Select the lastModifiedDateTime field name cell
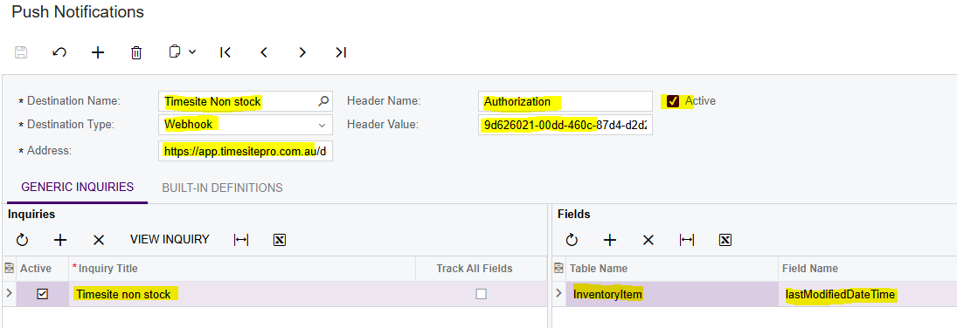 [867, 295]
